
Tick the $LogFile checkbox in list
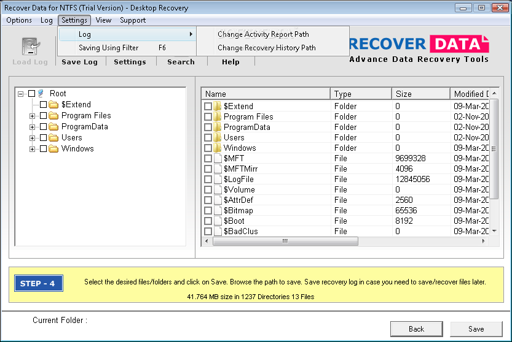click(x=208, y=180)
